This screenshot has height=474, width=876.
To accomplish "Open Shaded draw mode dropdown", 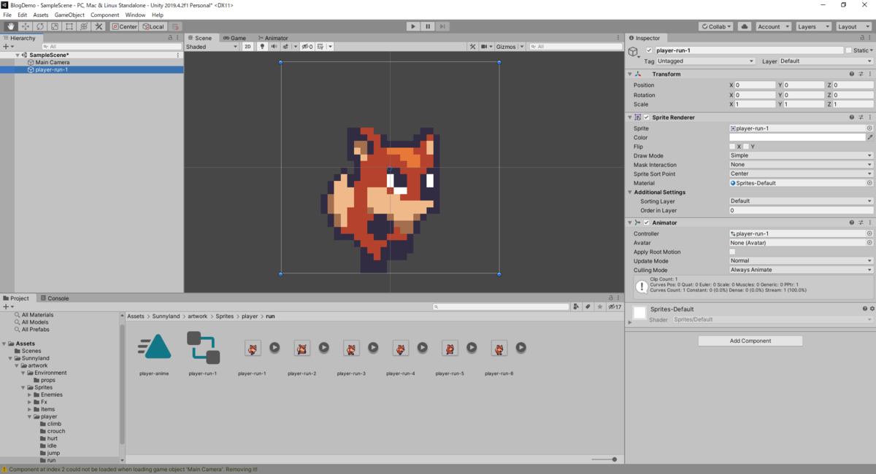I will 212,47.
